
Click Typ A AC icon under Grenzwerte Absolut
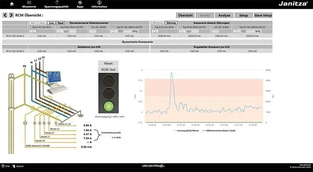coord(155,31)
